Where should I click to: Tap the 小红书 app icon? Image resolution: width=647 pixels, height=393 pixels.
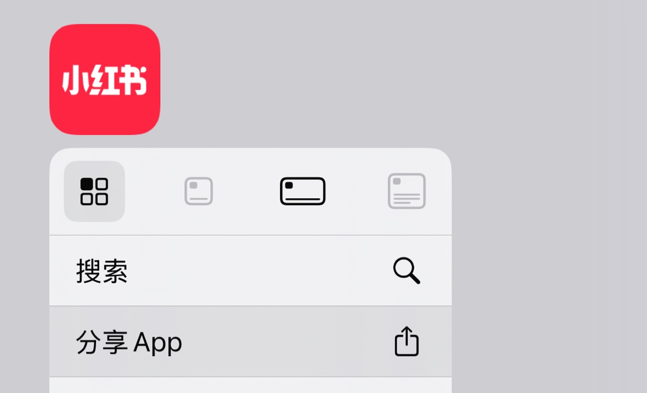pos(105,79)
